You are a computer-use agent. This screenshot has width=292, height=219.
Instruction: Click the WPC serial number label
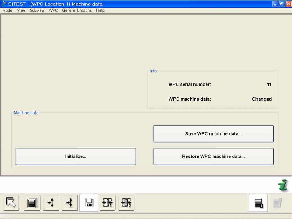[190, 84]
